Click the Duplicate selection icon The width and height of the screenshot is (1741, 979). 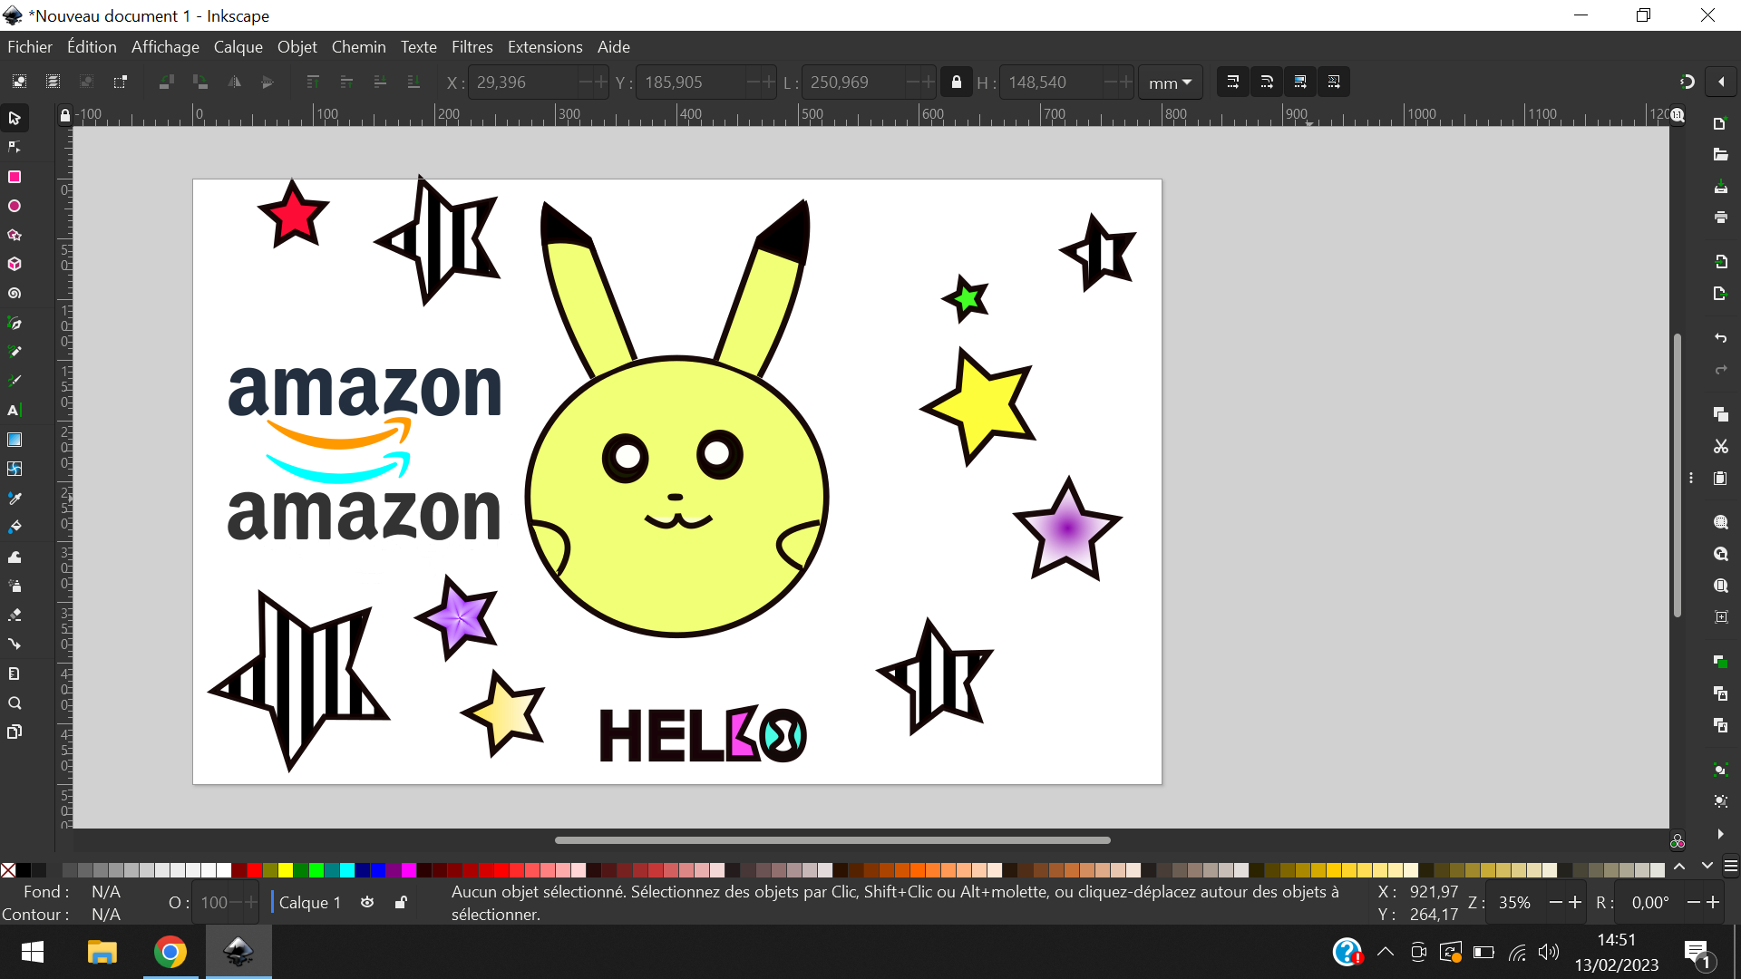coord(1720,663)
